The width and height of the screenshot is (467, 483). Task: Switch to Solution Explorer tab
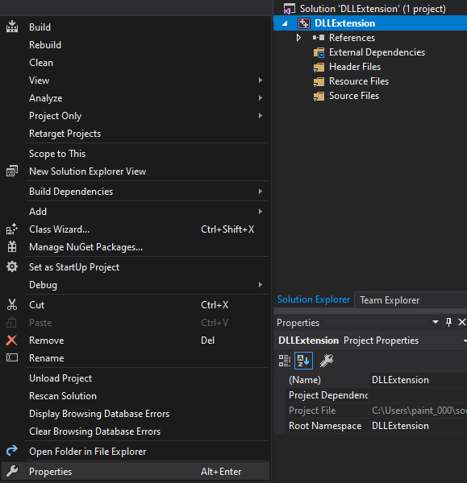point(313,299)
